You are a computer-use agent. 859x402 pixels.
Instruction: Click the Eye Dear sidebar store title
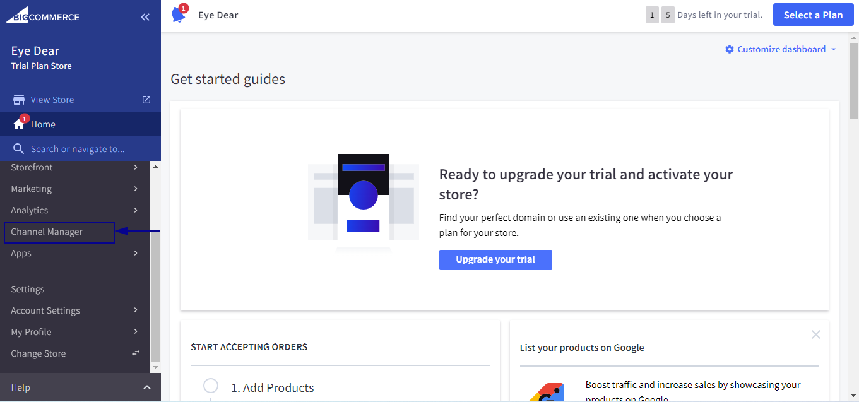click(x=35, y=51)
